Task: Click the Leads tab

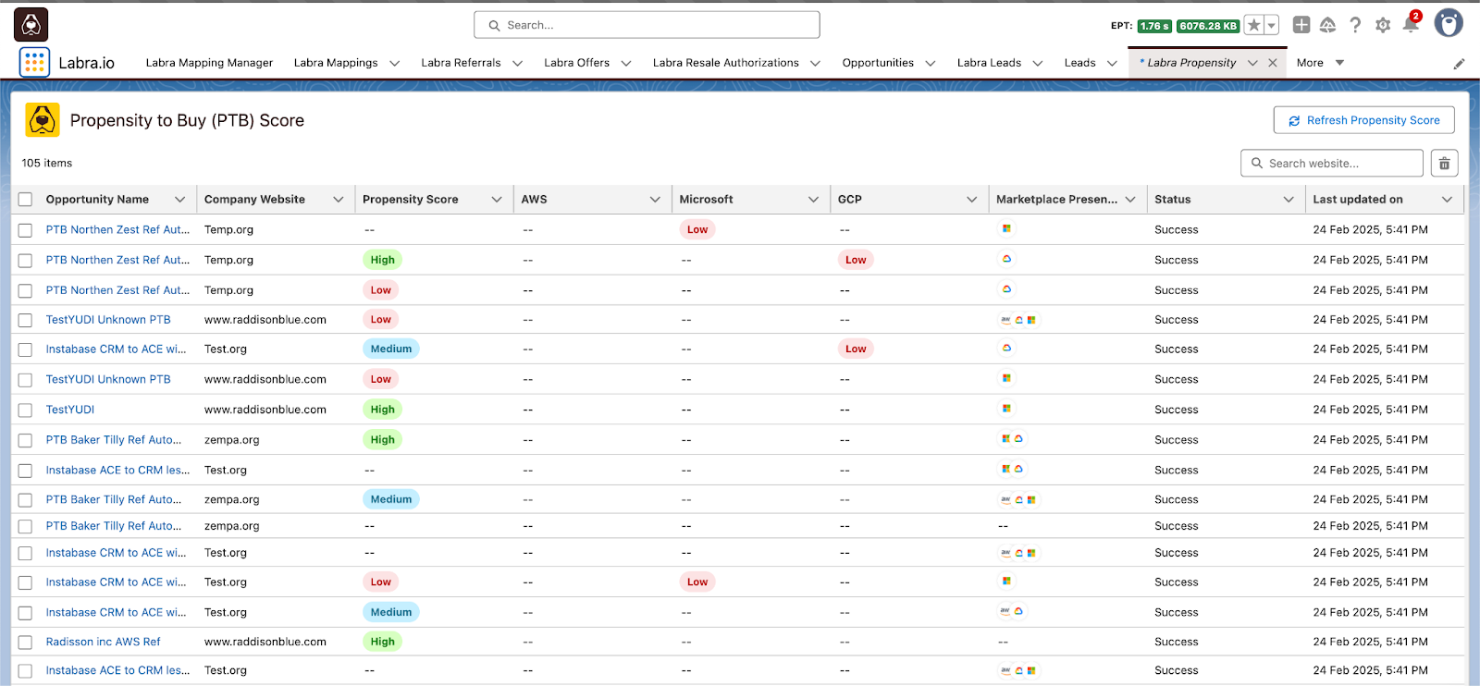Action: [x=1079, y=63]
